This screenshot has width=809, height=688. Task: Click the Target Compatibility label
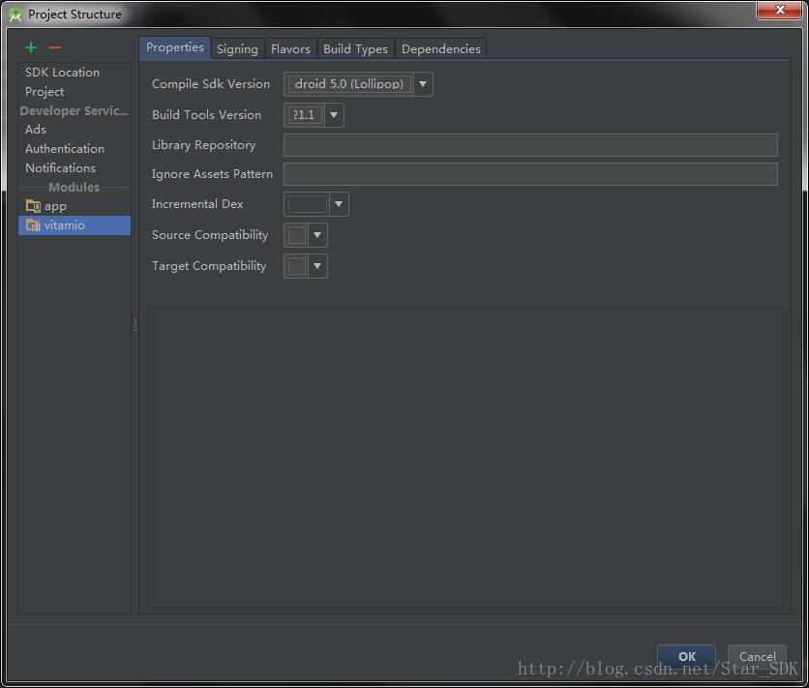209,266
